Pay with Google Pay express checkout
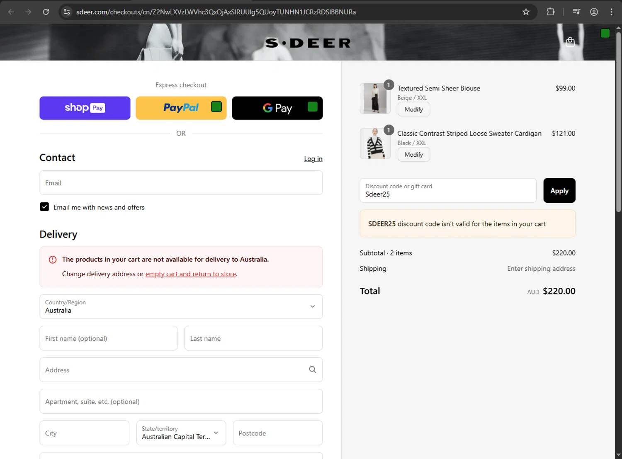Image resolution: width=622 pixels, height=459 pixels. click(x=277, y=108)
